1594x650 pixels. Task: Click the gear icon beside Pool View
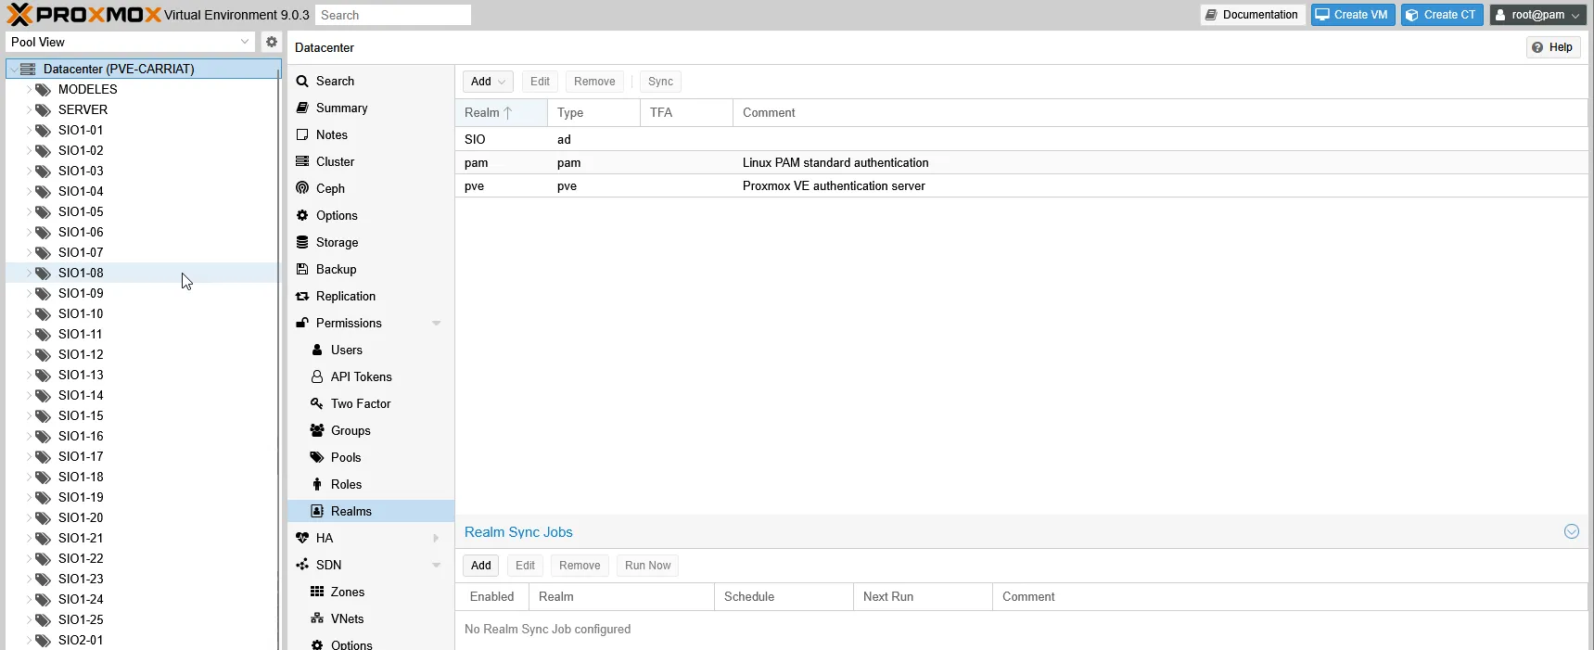point(271,42)
